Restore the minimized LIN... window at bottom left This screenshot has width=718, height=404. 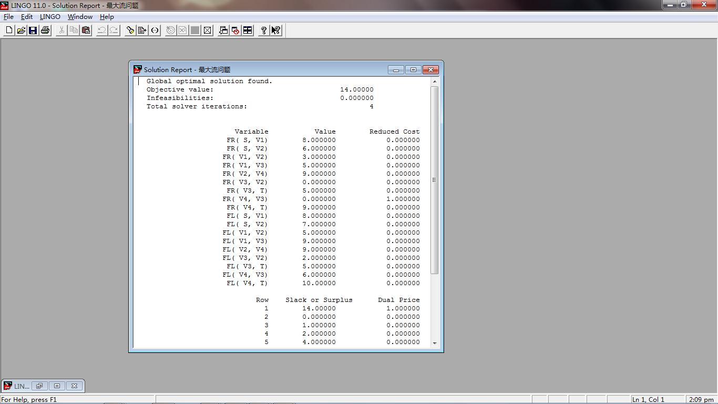(x=39, y=386)
